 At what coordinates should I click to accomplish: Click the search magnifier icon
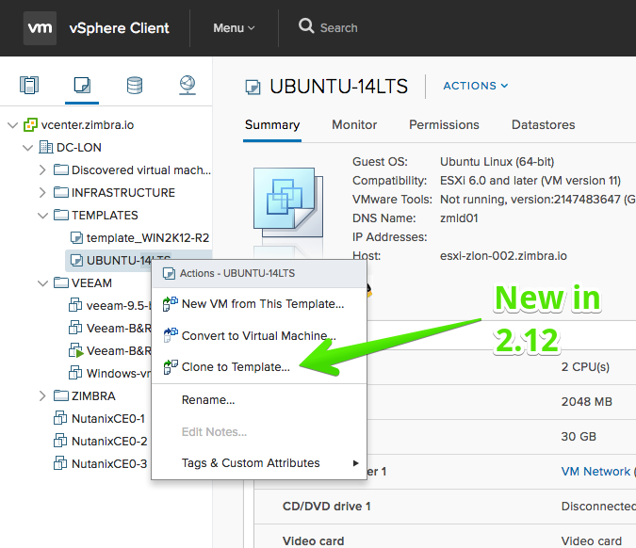click(306, 26)
